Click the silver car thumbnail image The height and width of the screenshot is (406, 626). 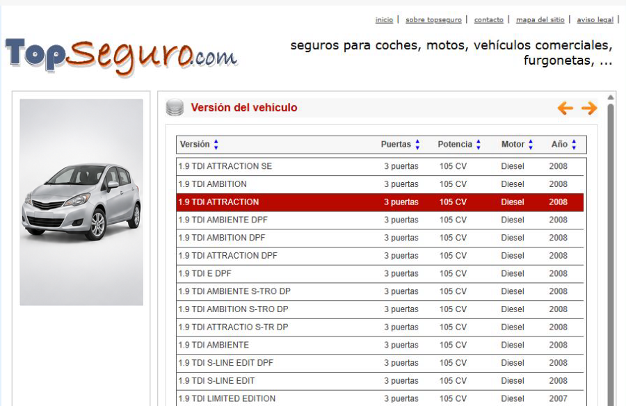tap(81, 202)
